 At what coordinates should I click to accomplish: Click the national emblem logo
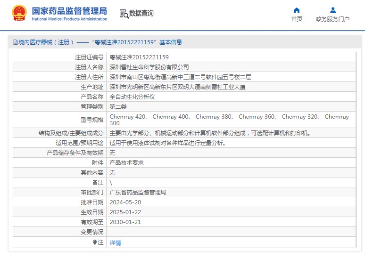tap(19, 14)
